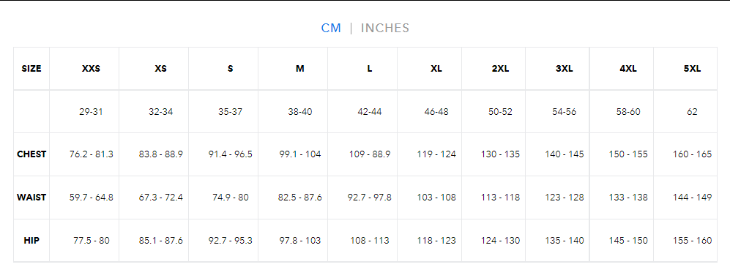Select hip value 145 - 150 for 4XL
The height and width of the screenshot is (278, 730).
628,241
